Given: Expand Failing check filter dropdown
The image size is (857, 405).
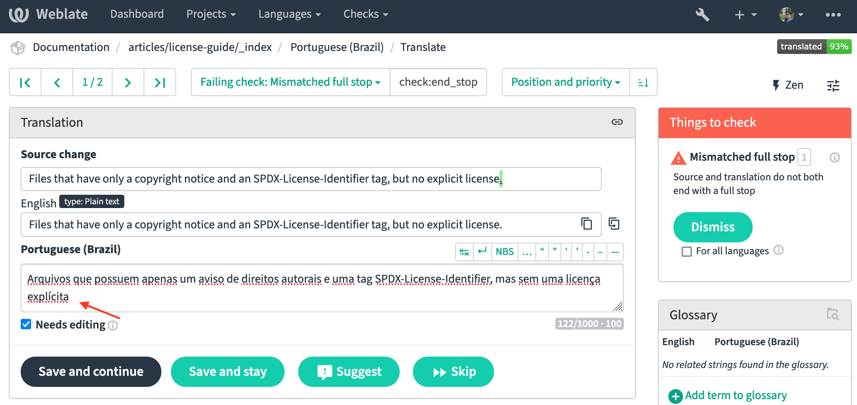Looking at the screenshot, I should (x=290, y=82).
